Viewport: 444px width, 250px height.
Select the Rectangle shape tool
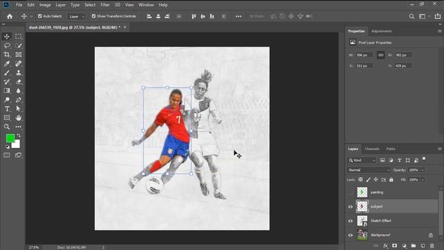[x=7, y=117]
